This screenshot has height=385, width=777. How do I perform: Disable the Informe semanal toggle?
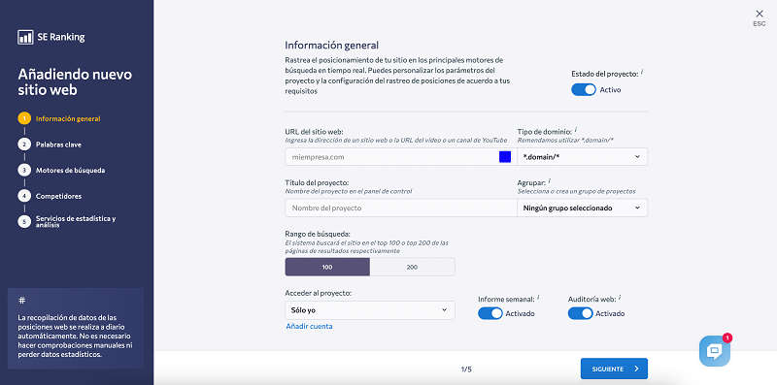490,313
